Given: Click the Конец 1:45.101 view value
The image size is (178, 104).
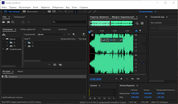Looking at the screenshot, I should 148,97.
